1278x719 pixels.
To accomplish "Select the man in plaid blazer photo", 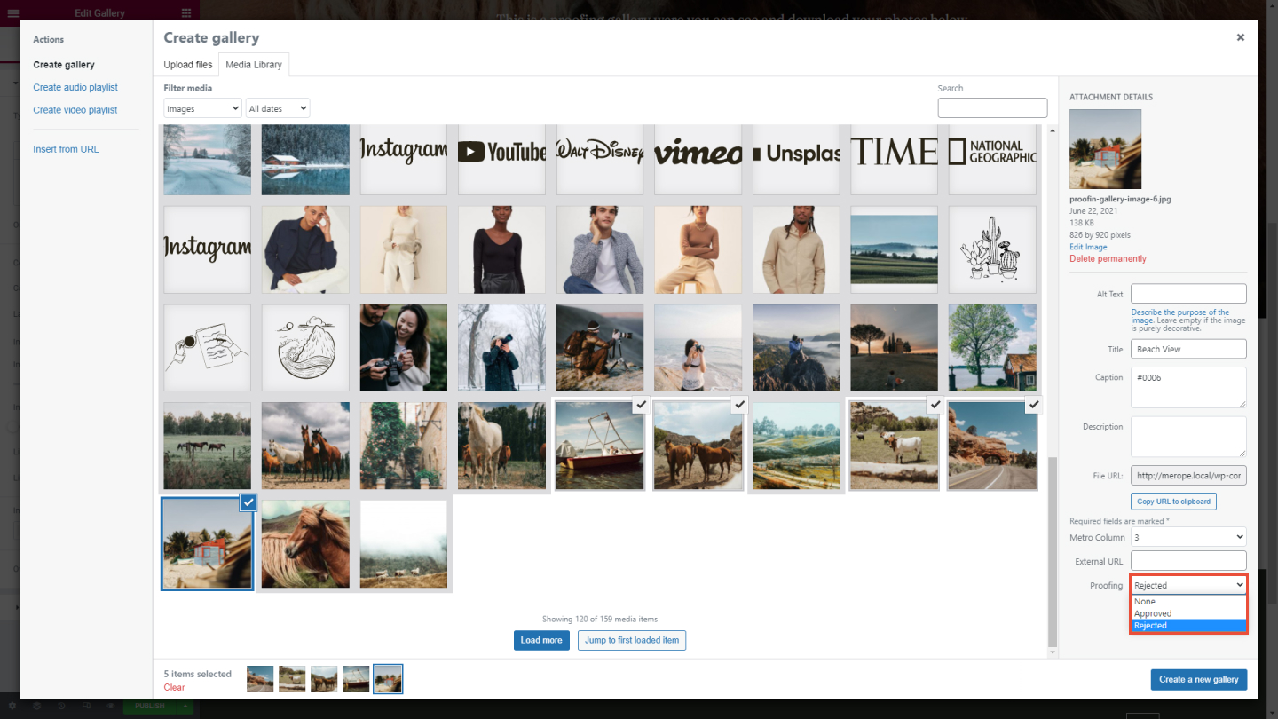I will coord(600,249).
